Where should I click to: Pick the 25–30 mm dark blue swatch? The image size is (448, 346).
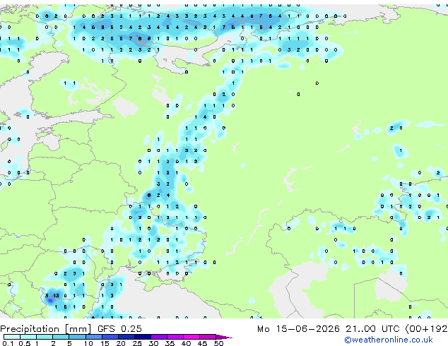click(x=143, y=337)
